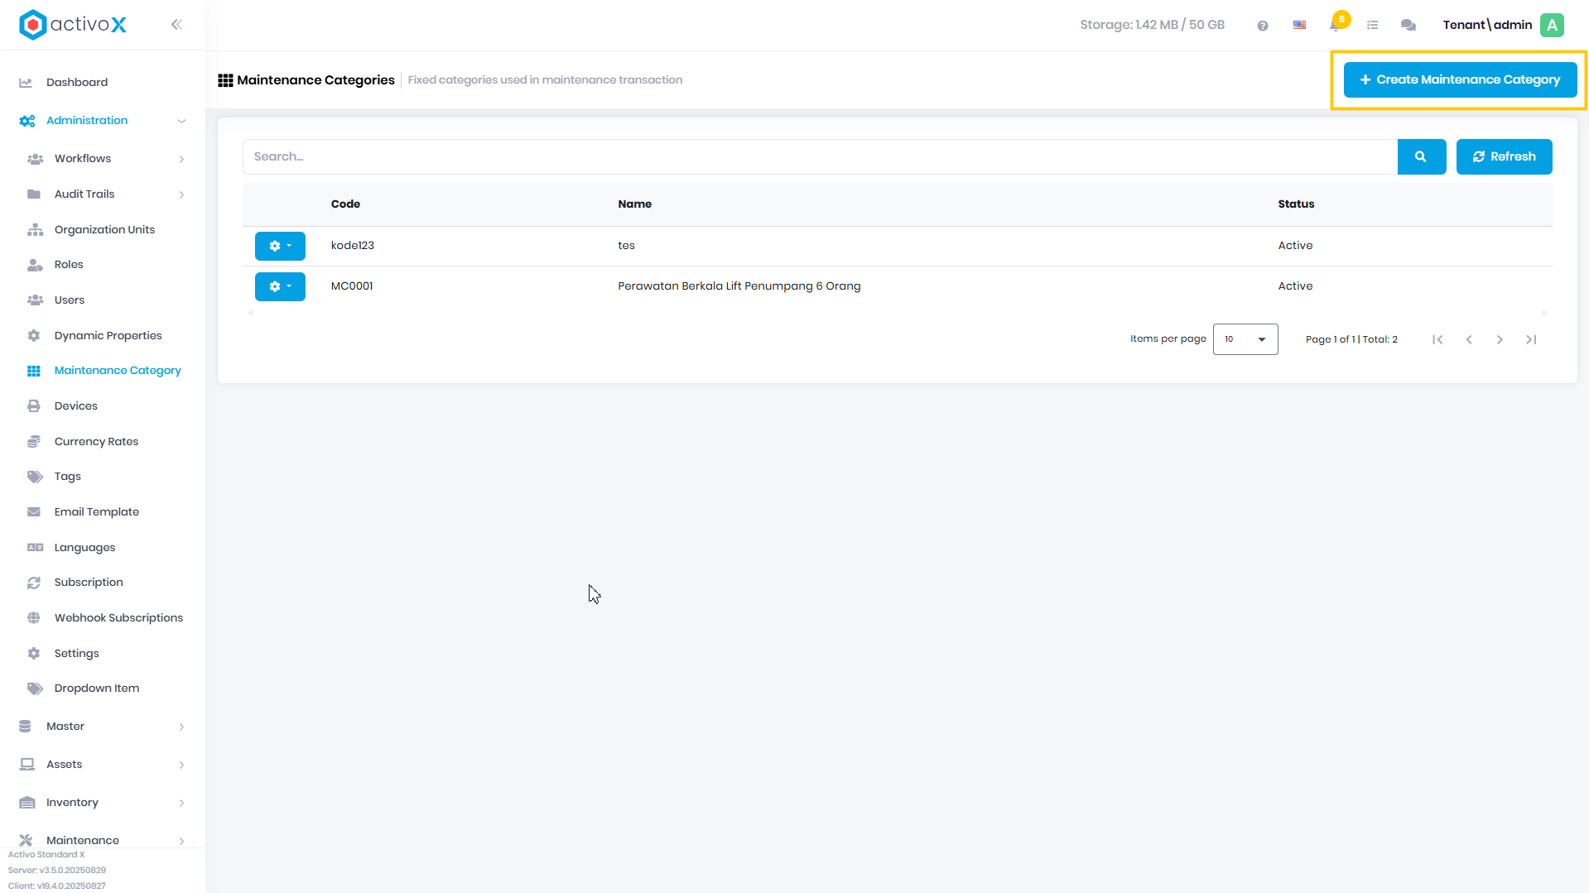Image resolution: width=1589 pixels, height=893 pixels.
Task: Open Email Template
Action: coord(97,512)
